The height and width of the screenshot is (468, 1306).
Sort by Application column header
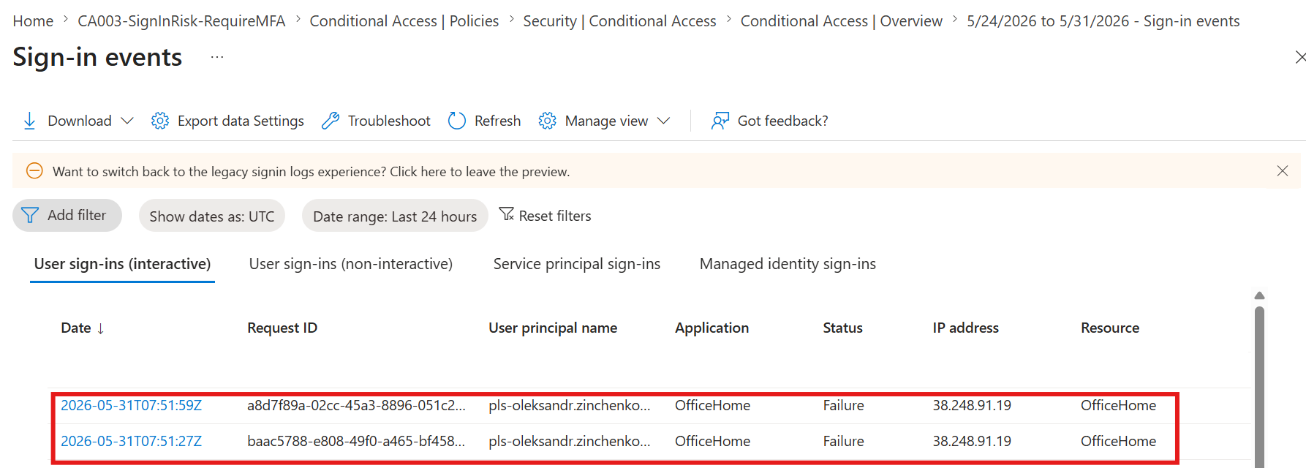[712, 328]
